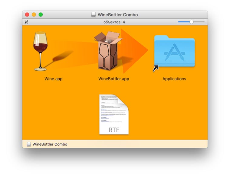The height and width of the screenshot is (175, 230).
Task: Adjust the icon size slider knob
Action: 192,22
